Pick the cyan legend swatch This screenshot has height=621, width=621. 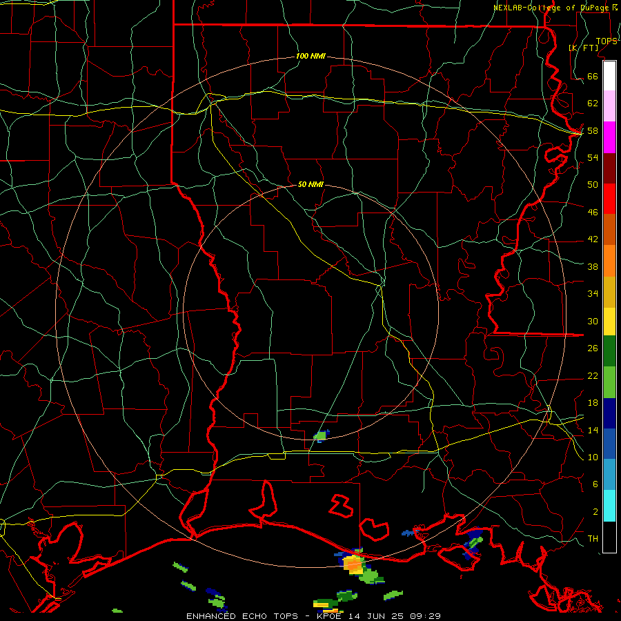pos(609,506)
